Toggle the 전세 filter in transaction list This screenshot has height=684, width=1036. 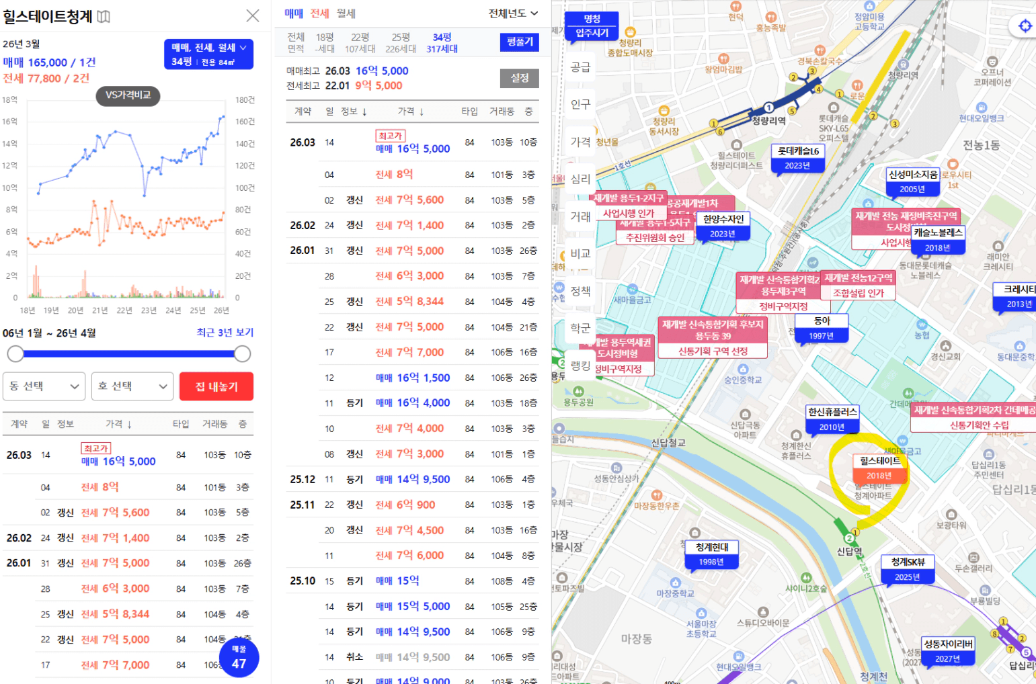pyautogui.click(x=320, y=13)
